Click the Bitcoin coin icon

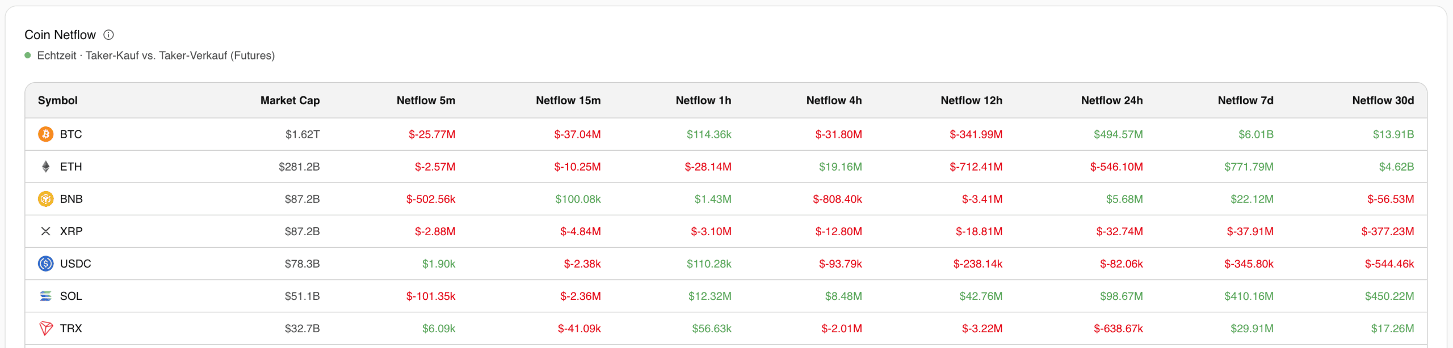pyautogui.click(x=45, y=134)
